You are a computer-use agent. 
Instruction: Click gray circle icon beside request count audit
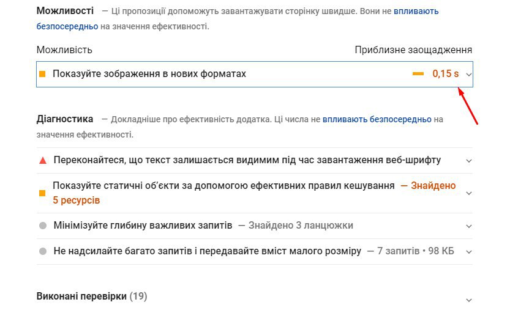pos(43,251)
